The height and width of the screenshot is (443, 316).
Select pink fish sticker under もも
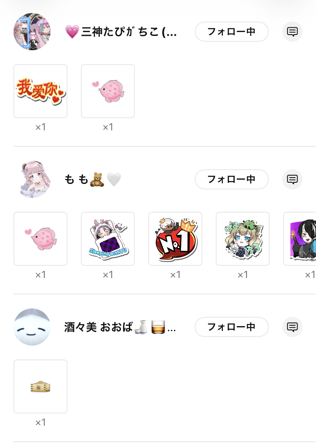[40, 239]
